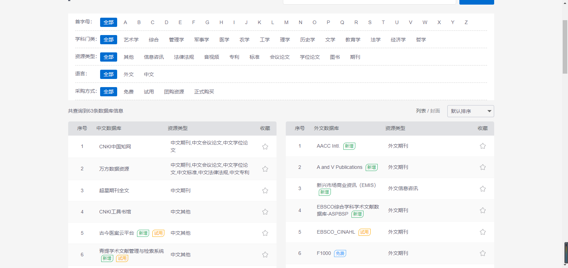This screenshot has width=568, height=268.
Task: Switch to 封面 cover view
Action: click(435, 111)
